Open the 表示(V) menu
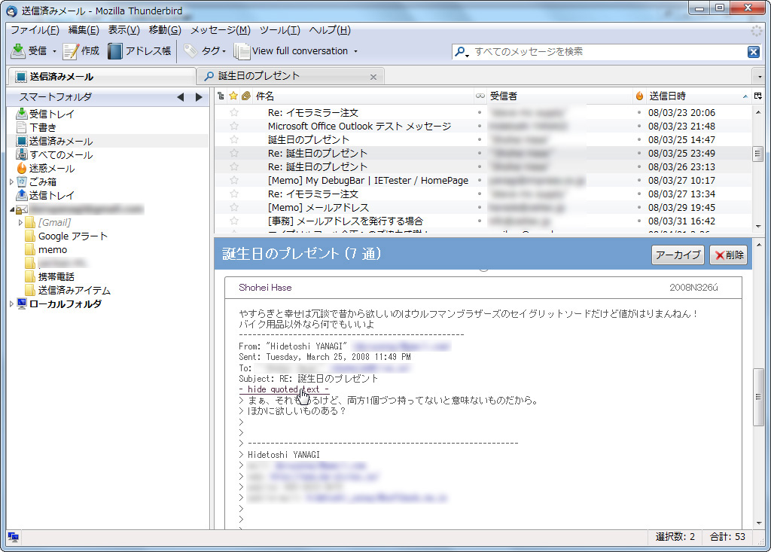Image resolution: width=771 pixels, height=552 pixels. (x=124, y=30)
